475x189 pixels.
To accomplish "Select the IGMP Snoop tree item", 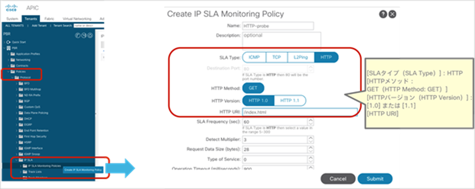I will (32, 154).
